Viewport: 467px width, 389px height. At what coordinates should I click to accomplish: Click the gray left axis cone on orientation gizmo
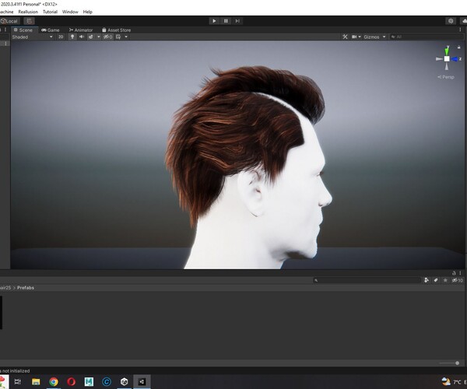(x=439, y=59)
